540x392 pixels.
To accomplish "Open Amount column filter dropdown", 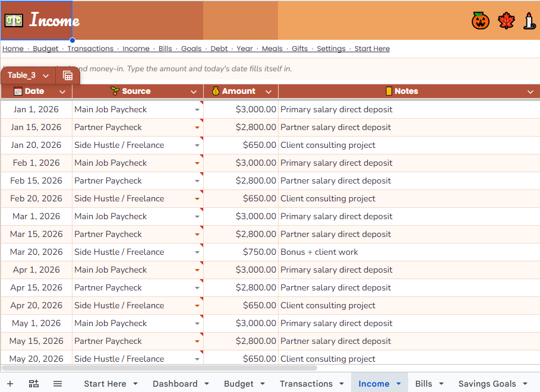I will (x=269, y=91).
